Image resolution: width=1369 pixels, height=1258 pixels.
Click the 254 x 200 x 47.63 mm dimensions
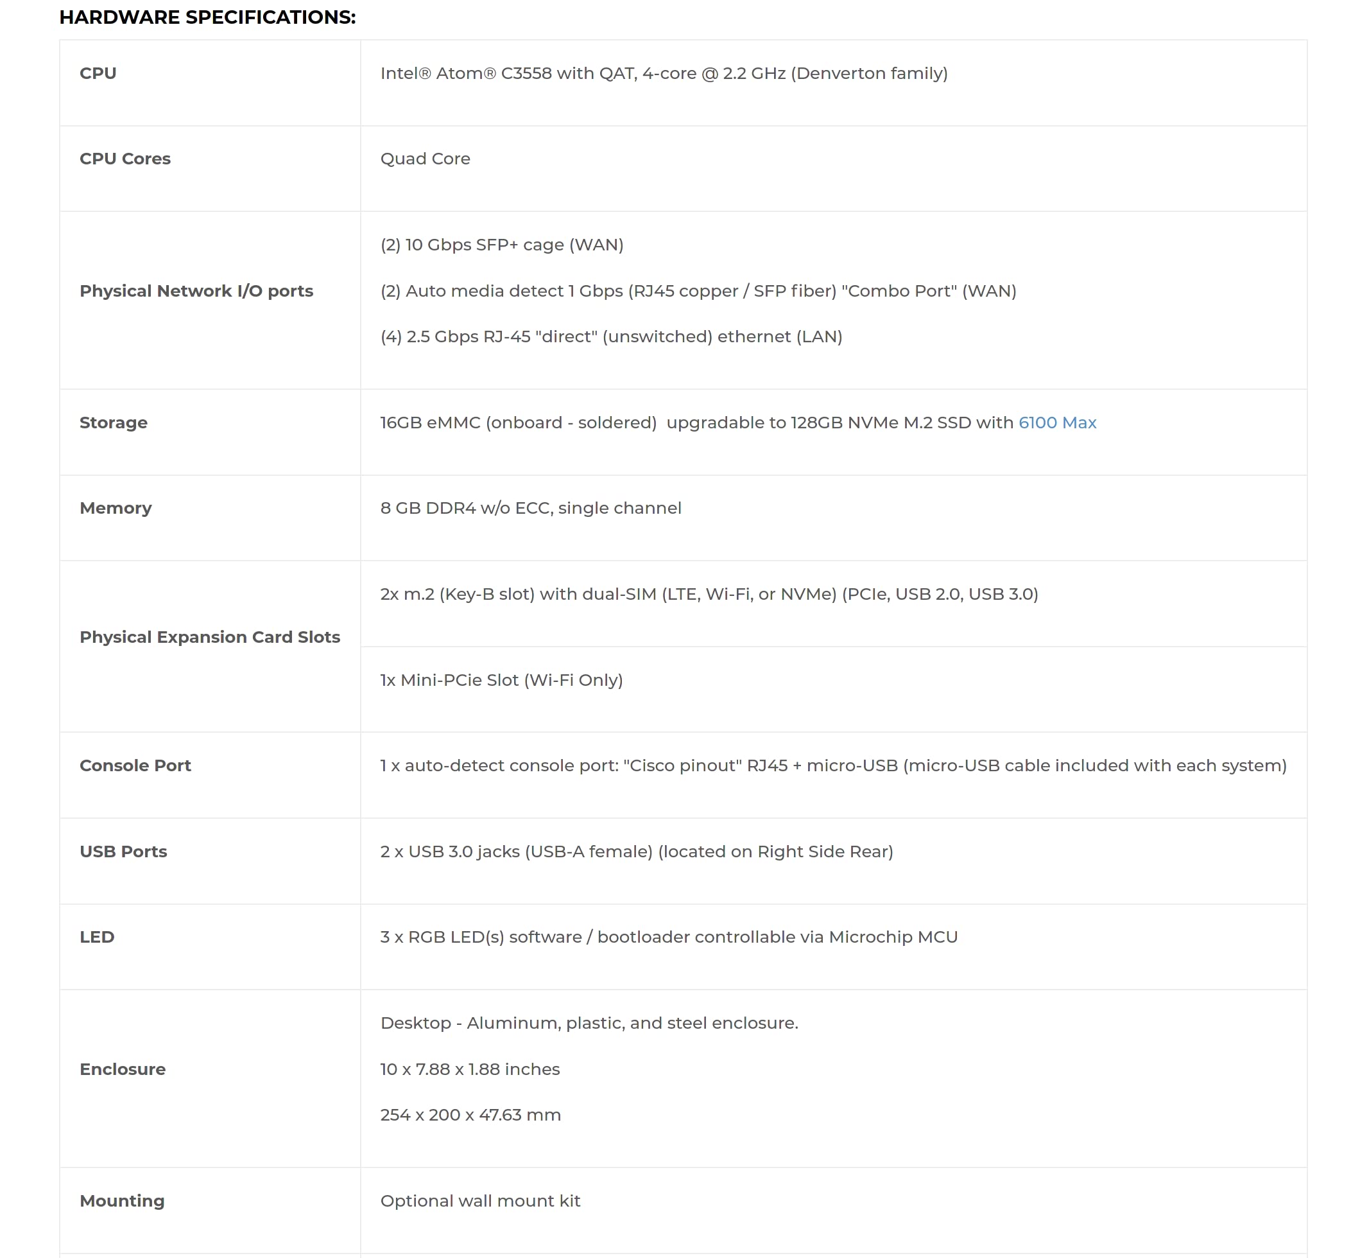point(470,1114)
